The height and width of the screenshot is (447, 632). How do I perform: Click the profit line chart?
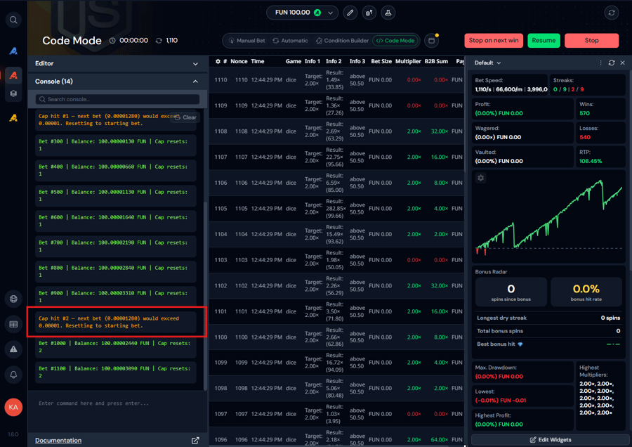(548, 216)
